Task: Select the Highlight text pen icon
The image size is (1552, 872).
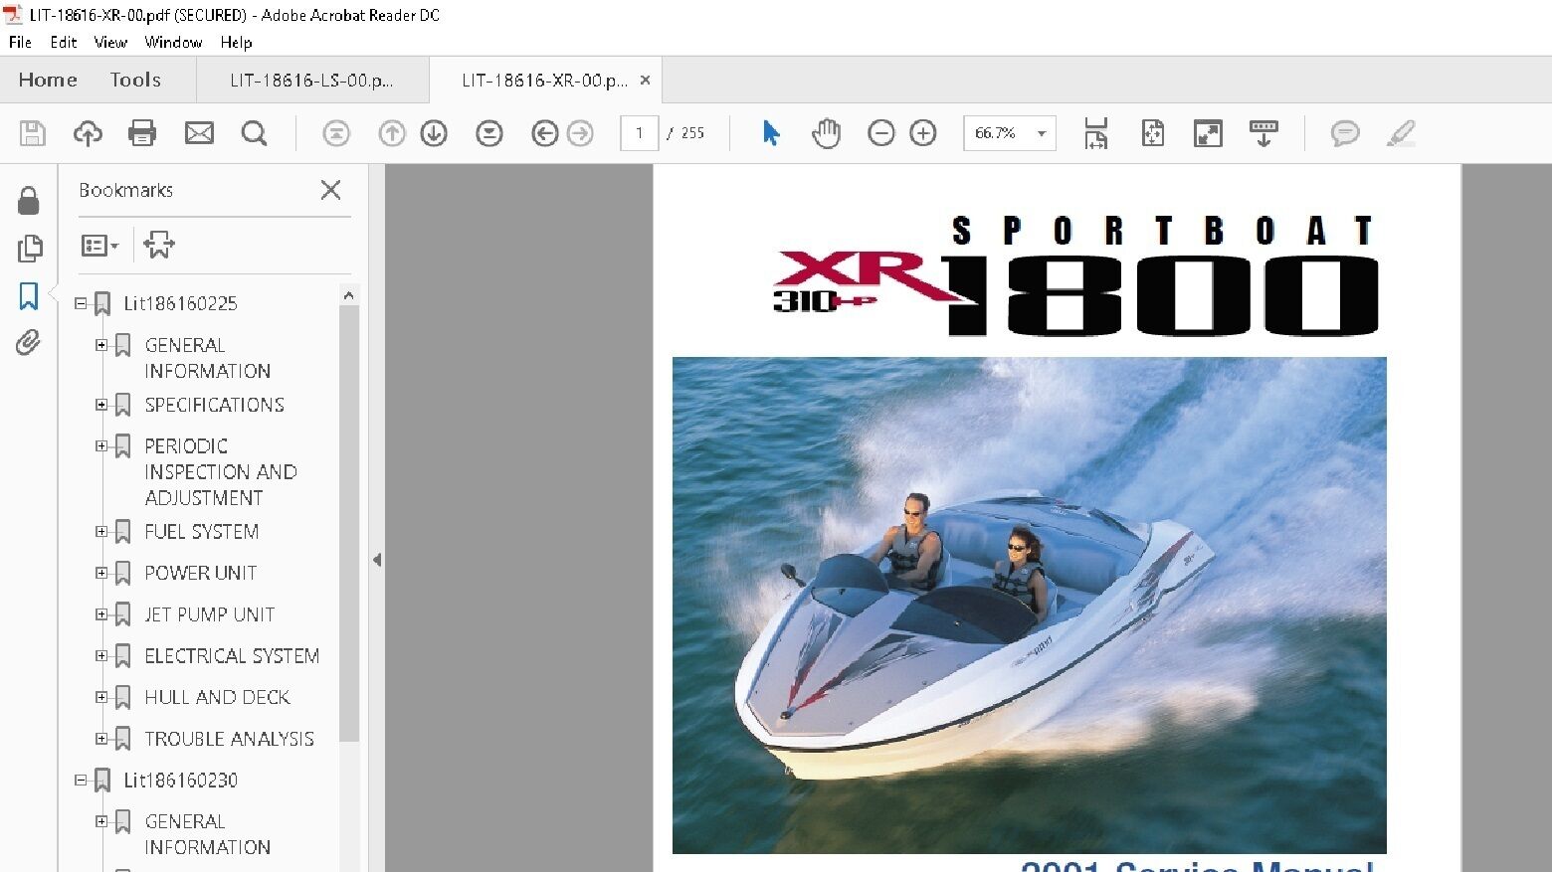Action: pos(1401,133)
